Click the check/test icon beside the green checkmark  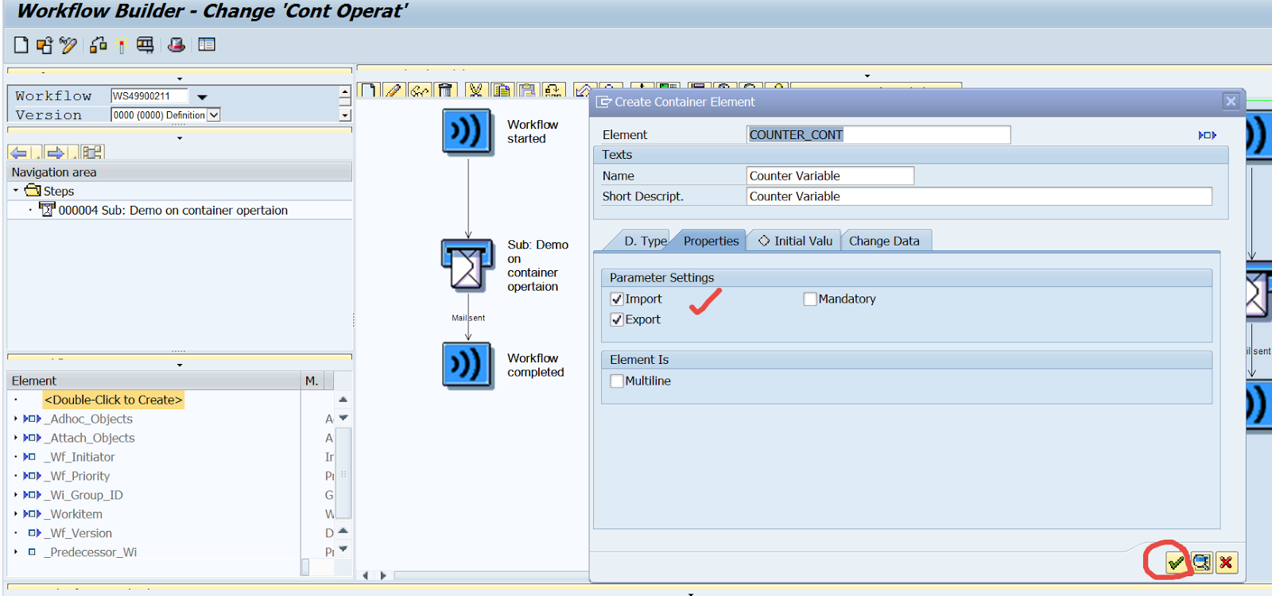[x=1202, y=563]
